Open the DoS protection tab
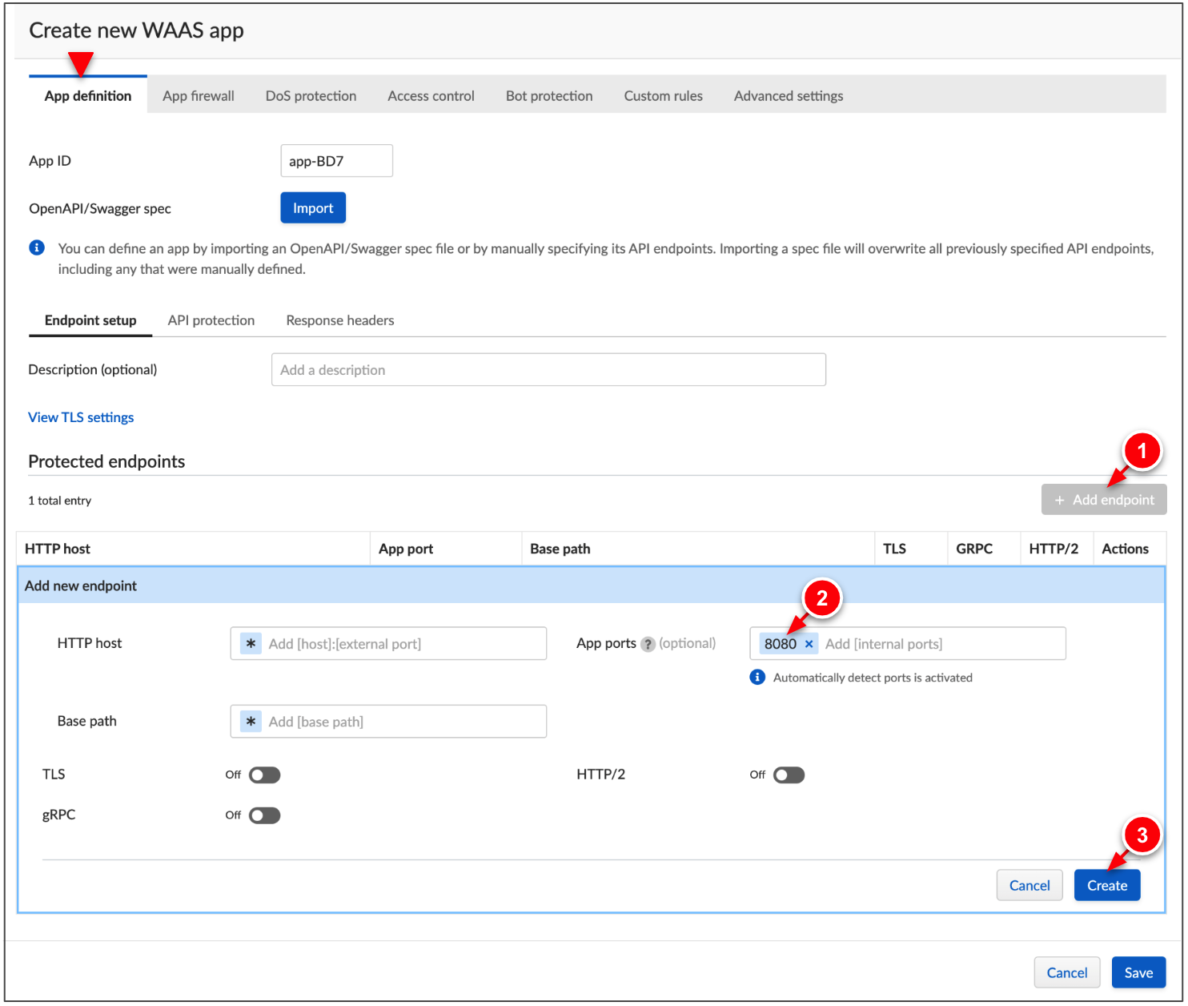Image resolution: width=1188 pixels, height=1006 pixels. click(x=311, y=95)
